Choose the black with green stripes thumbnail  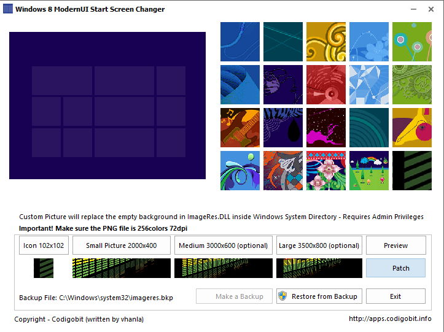pyautogui.click(x=412, y=171)
